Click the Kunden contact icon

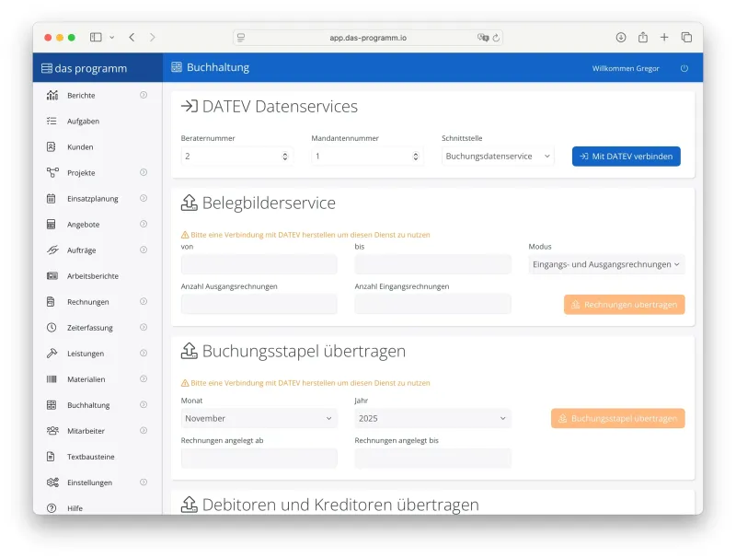52,147
